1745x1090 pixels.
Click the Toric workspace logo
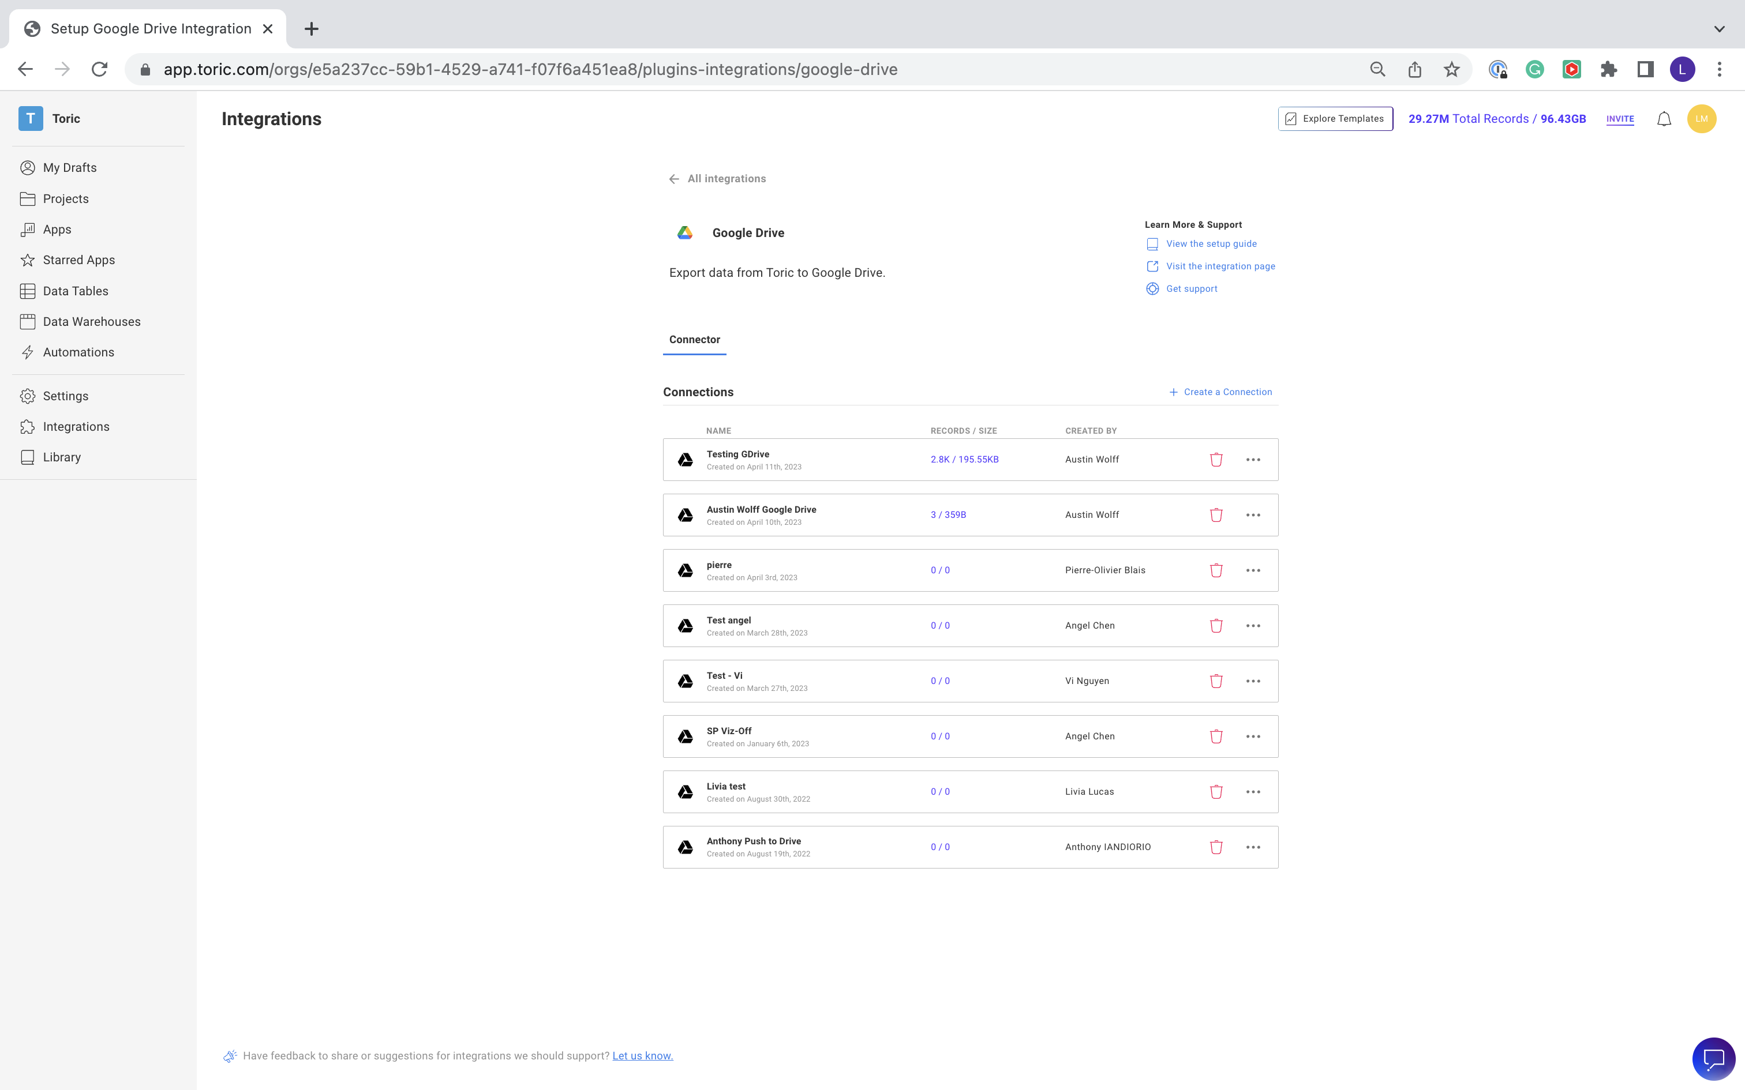[30, 118]
